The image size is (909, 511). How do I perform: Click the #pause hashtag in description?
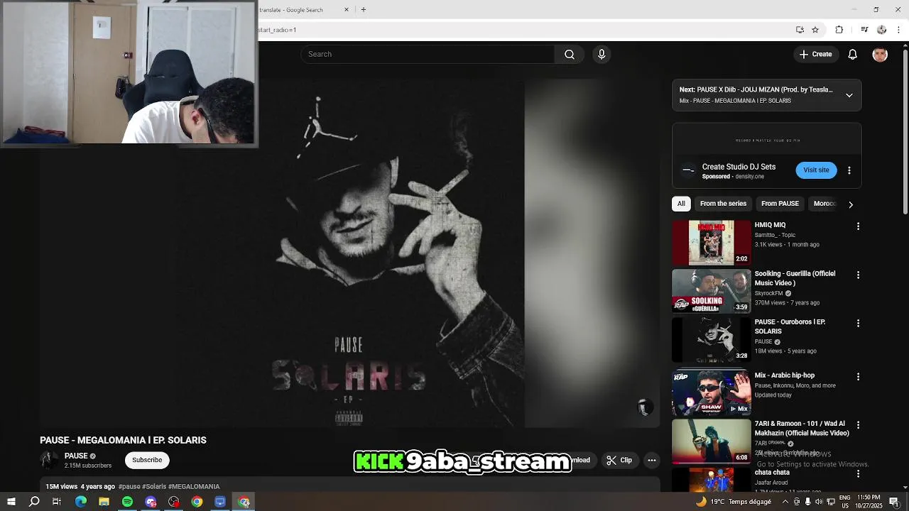coord(129,486)
